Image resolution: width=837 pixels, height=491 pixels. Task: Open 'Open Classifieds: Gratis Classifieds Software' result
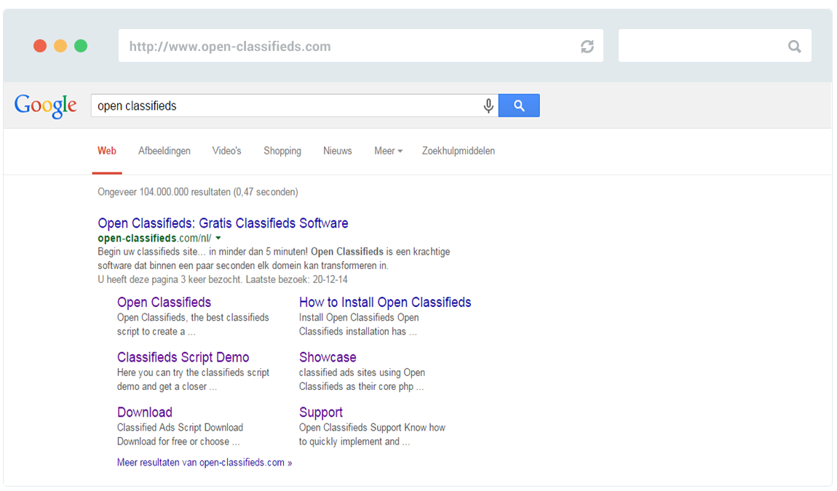223,223
